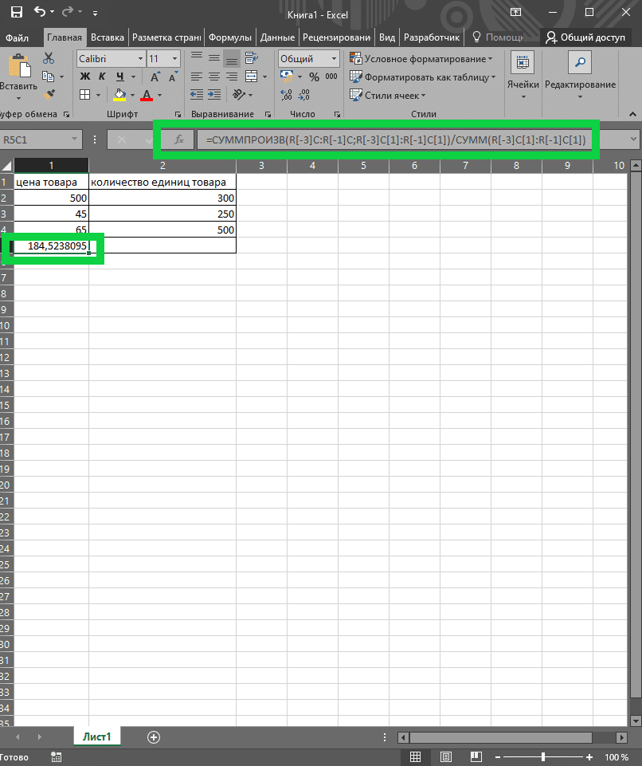This screenshot has width=642, height=766.
Task: Select cell containing 184,5238095
Action: tap(52, 246)
